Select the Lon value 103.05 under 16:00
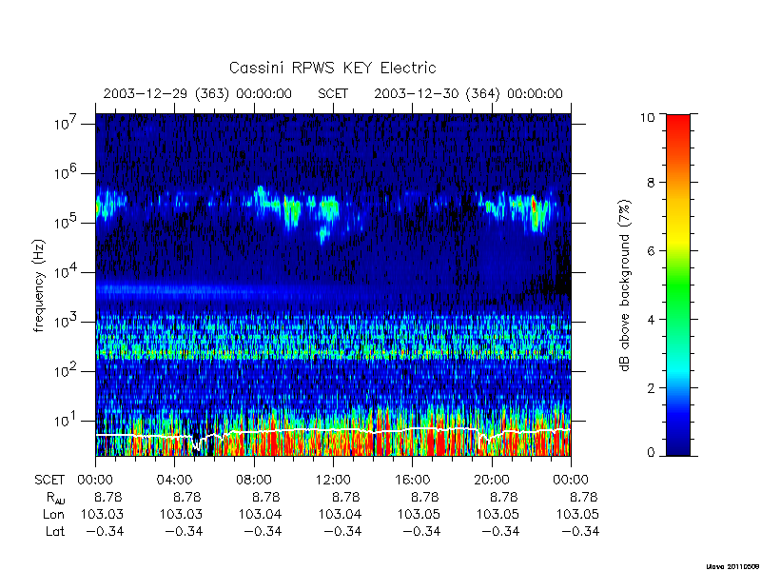The height and width of the screenshot is (571, 761). click(x=419, y=514)
